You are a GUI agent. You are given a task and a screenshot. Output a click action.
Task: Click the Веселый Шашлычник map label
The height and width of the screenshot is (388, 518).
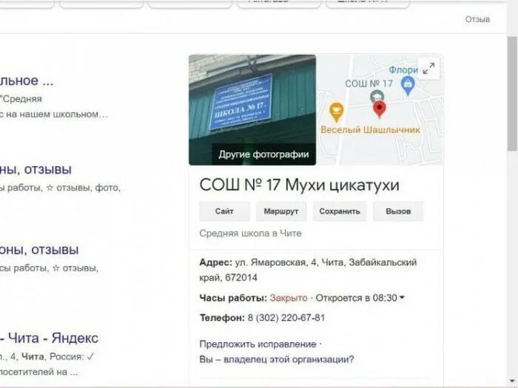click(370, 130)
